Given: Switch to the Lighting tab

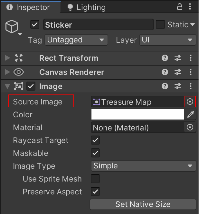Looking at the screenshot, I should pos(86,7).
